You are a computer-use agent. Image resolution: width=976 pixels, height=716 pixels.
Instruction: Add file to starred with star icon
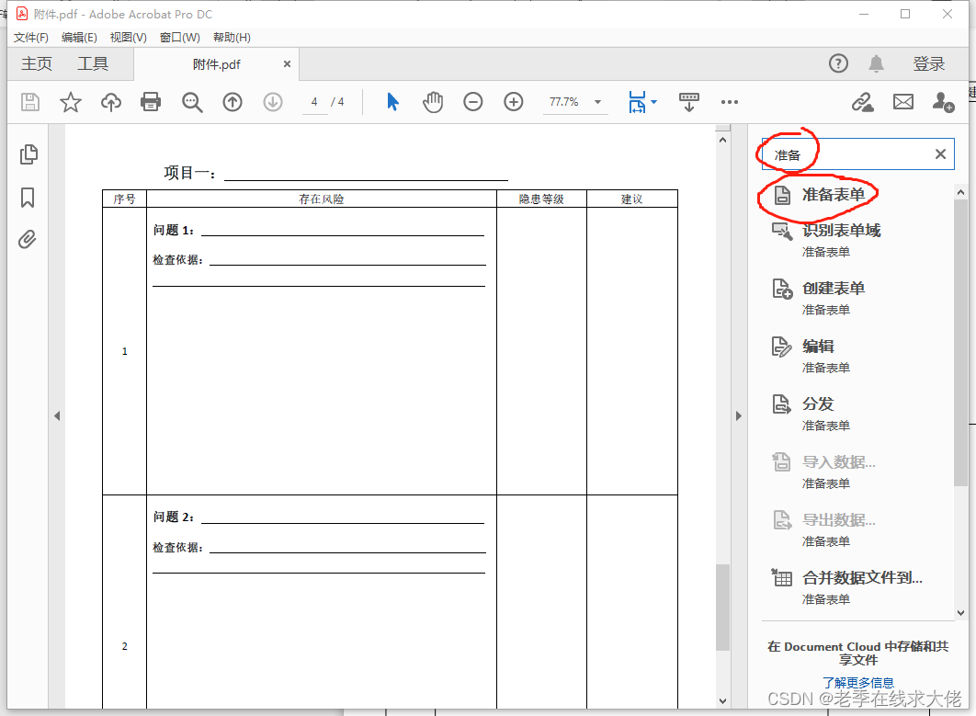click(71, 102)
